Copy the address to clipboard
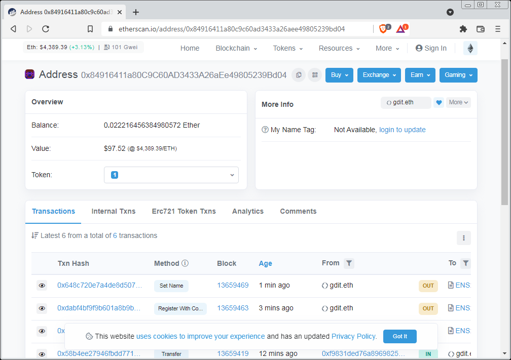 click(299, 75)
